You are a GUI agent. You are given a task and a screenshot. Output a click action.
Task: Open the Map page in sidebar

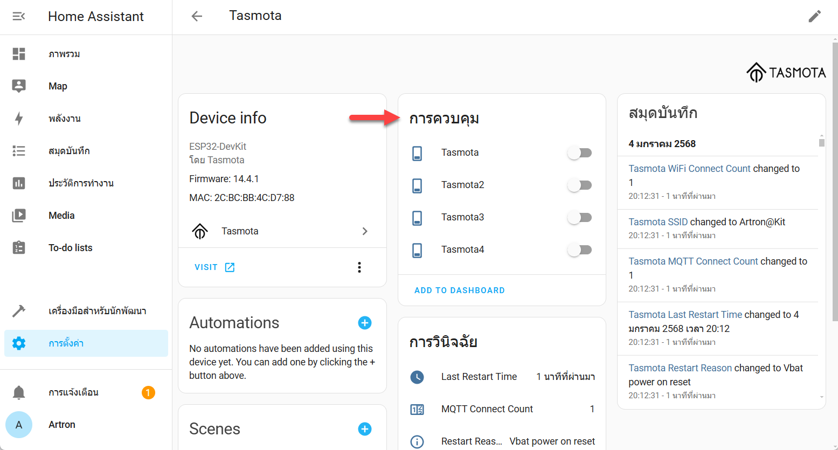86,86
